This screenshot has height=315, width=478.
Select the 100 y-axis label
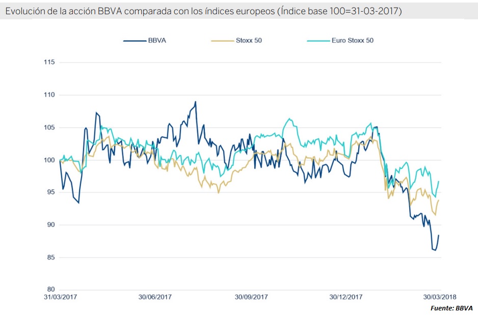[49, 160]
